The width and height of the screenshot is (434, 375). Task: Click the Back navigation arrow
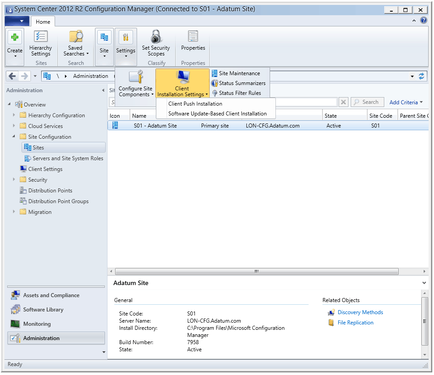click(12, 76)
